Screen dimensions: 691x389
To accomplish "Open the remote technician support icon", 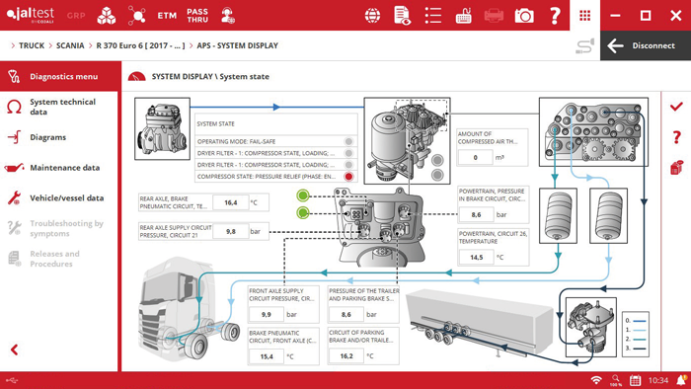I will 227,16.
